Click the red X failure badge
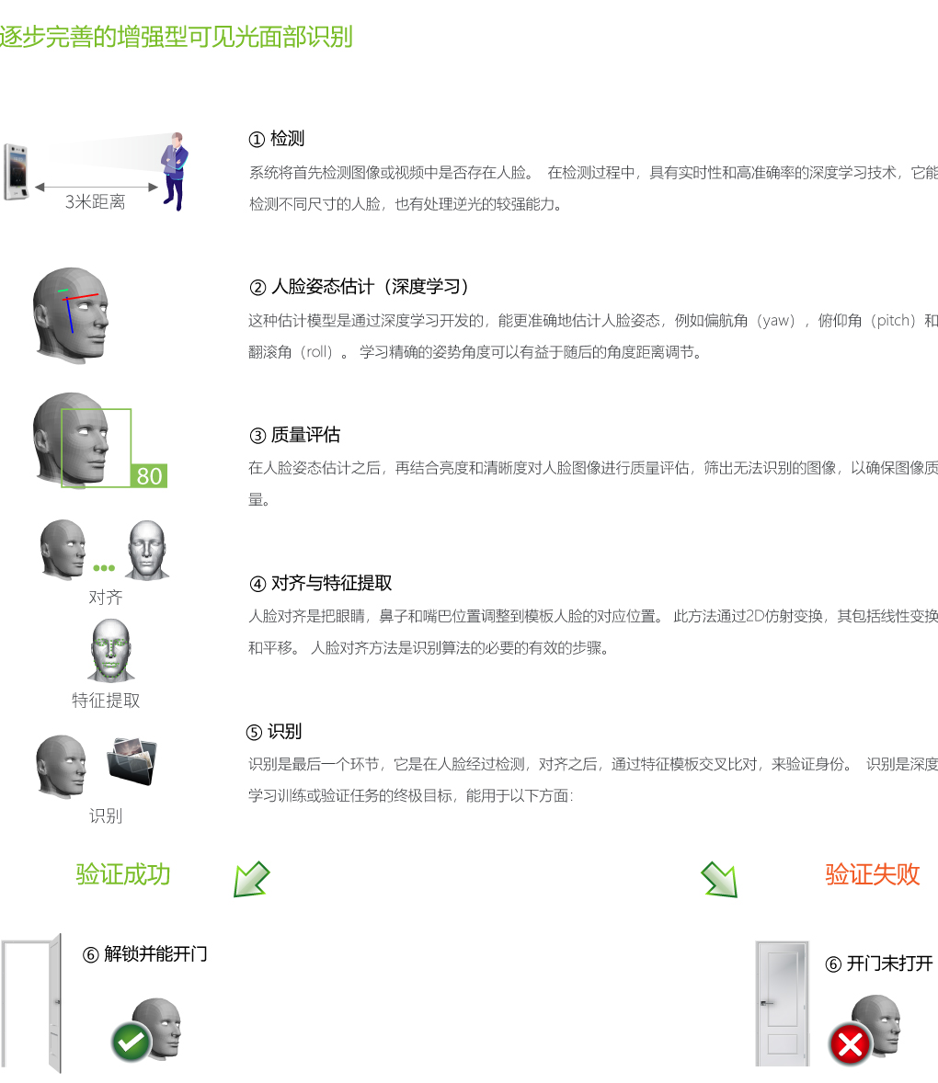The width and height of the screenshot is (938, 1083). pyautogui.click(x=850, y=1043)
